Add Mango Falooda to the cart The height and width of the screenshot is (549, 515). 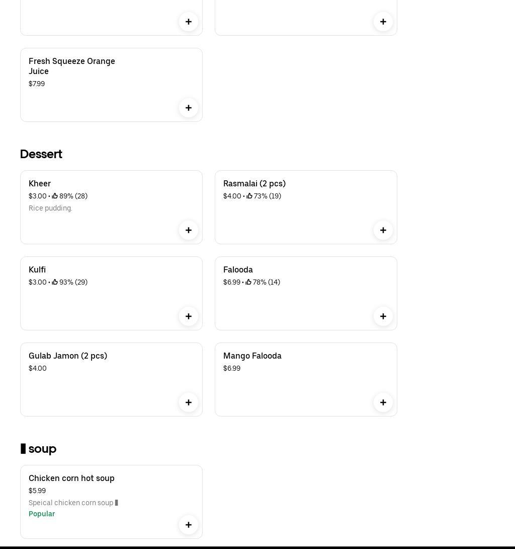pos(383,402)
